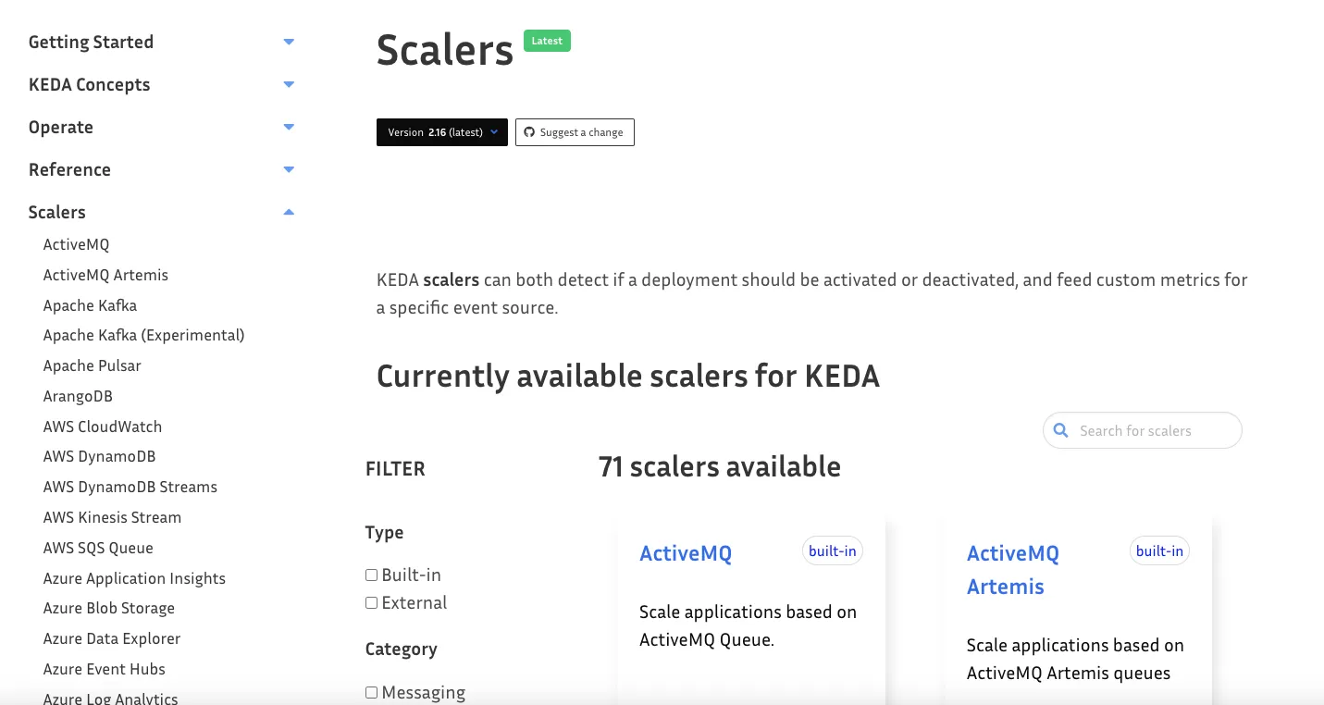The width and height of the screenshot is (1324, 705).
Task: Collapse the Scalers section arrow
Action: (289, 212)
